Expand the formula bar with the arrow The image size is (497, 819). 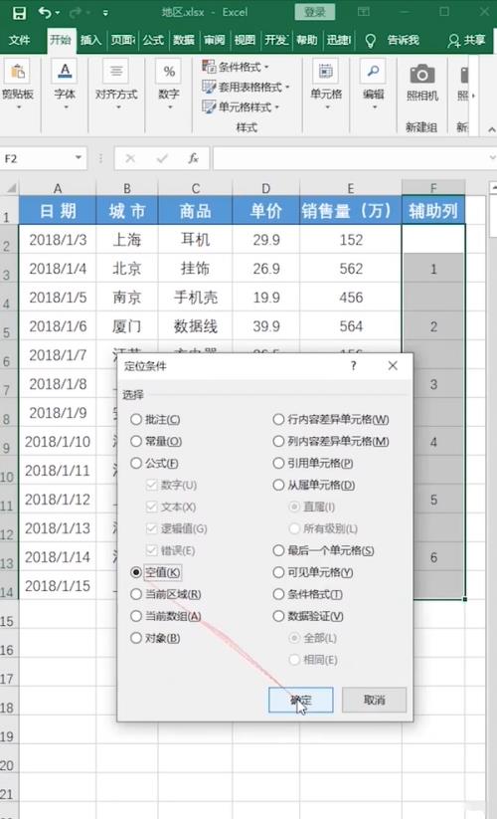tap(492, 158)
